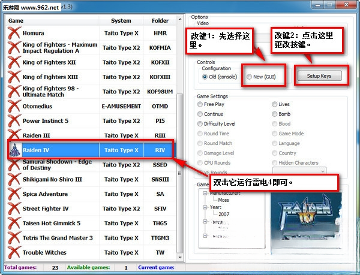
Task: Click the X icon beside Power Instinct 5
Action: coord(14,121)
